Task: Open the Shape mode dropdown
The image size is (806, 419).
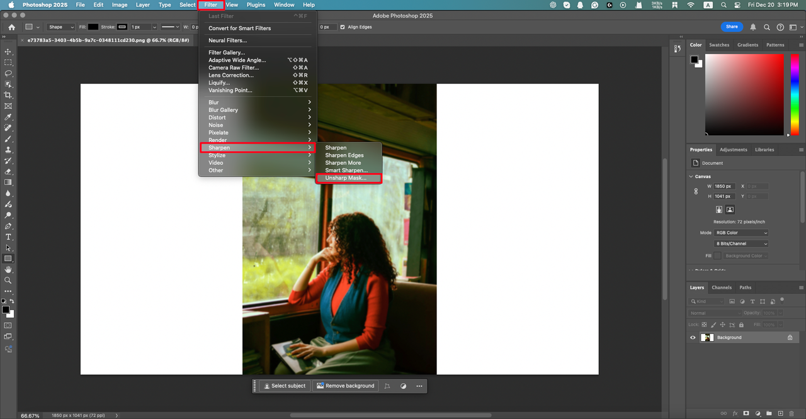Action: pyautogui.click(x=62, y=27)
